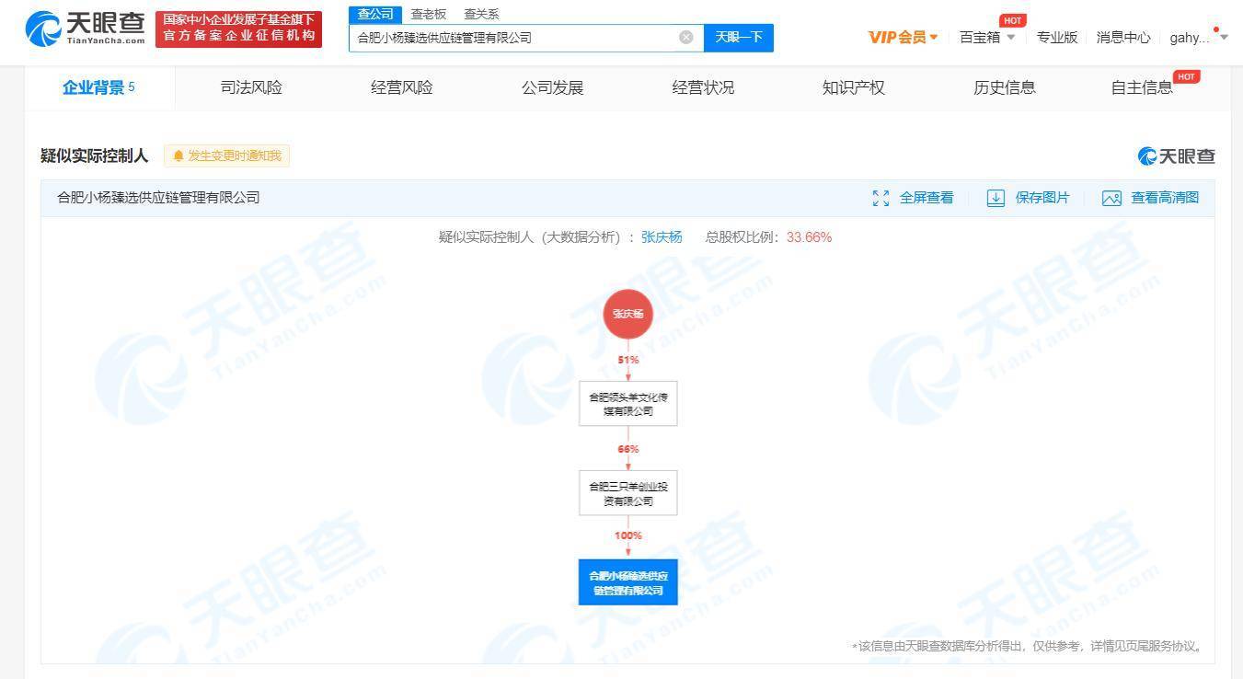The height and width of the screenshot is (679, 1243).
Task: Click the HOT badge on 自主信息
Action: pyautogui.click(x=1187, y=77)
